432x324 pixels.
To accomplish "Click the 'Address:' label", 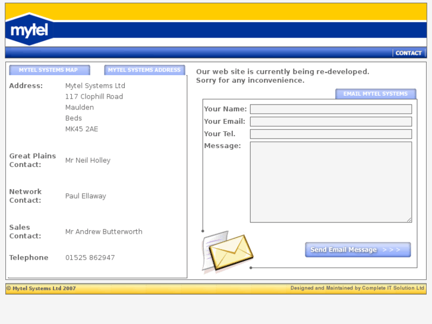I will (26, 86).
